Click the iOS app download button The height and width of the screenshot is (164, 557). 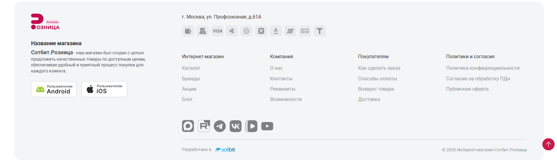pyautogui.click(x=104, y=89)
